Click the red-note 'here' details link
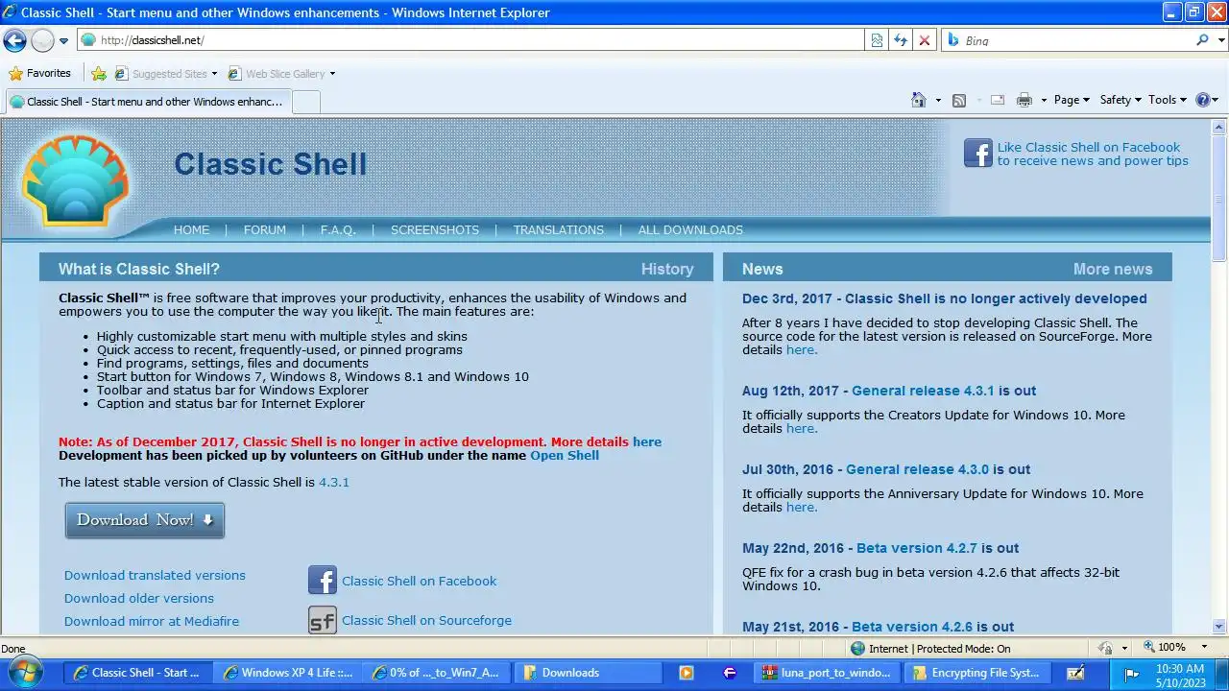Viewport: 1229px width, 691px height. click(x=646, y=441)
